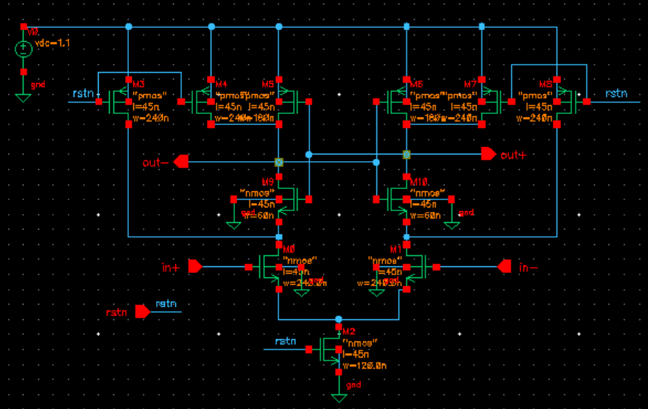
Task: Select PMOS transistor M8
Action: 568,102
